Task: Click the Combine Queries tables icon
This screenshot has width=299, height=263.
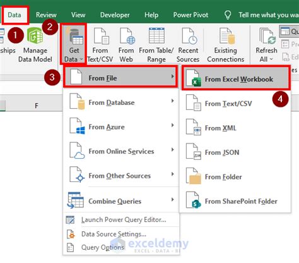Action: pyautogui.click(x=75, y=200)
